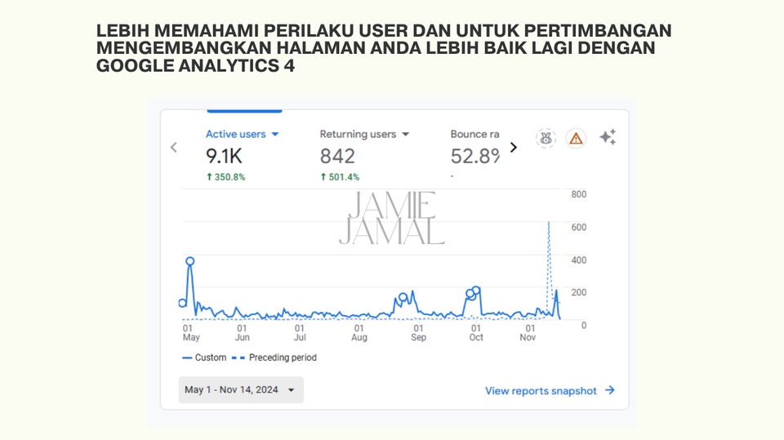The width and height of the screenshot is (784, 440).
Task: Open the Active users metric dropdown
Action: coord(242,134)
